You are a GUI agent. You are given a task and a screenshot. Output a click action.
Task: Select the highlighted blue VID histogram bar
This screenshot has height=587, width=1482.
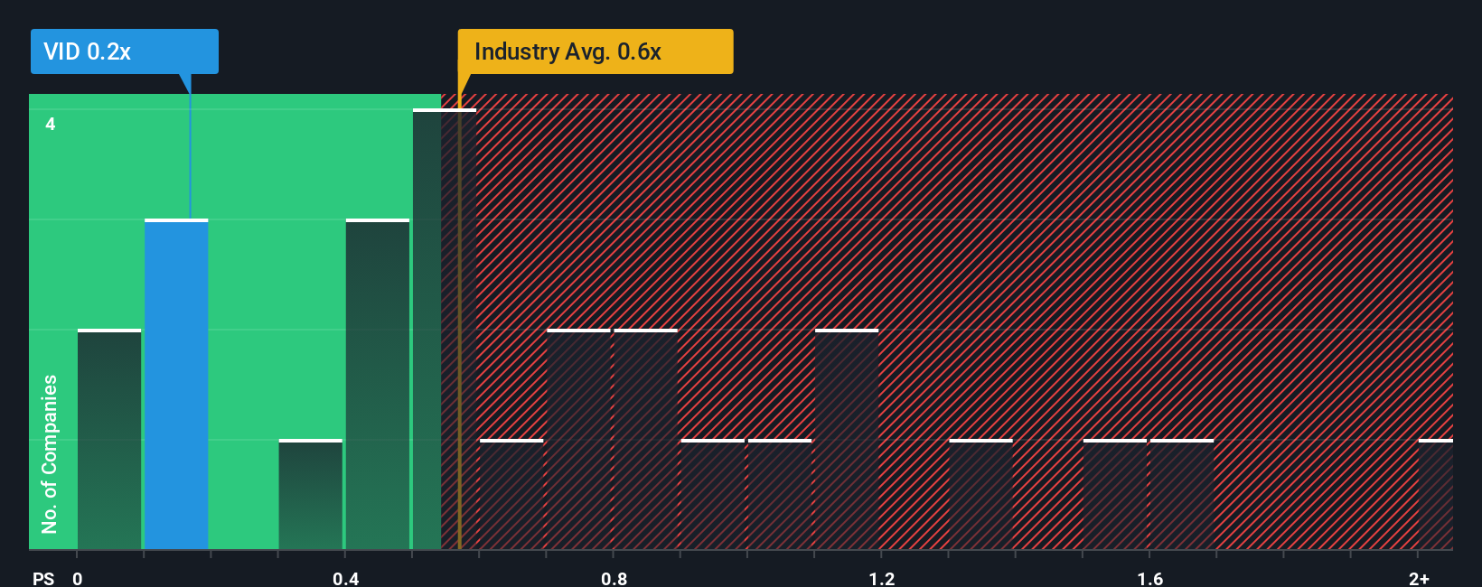(x=176, y=384)
